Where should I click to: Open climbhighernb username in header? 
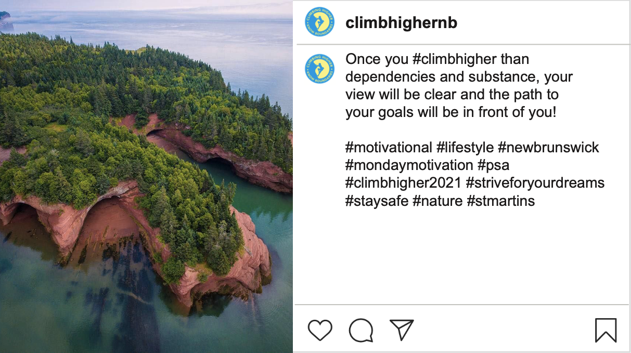point(401,23)
